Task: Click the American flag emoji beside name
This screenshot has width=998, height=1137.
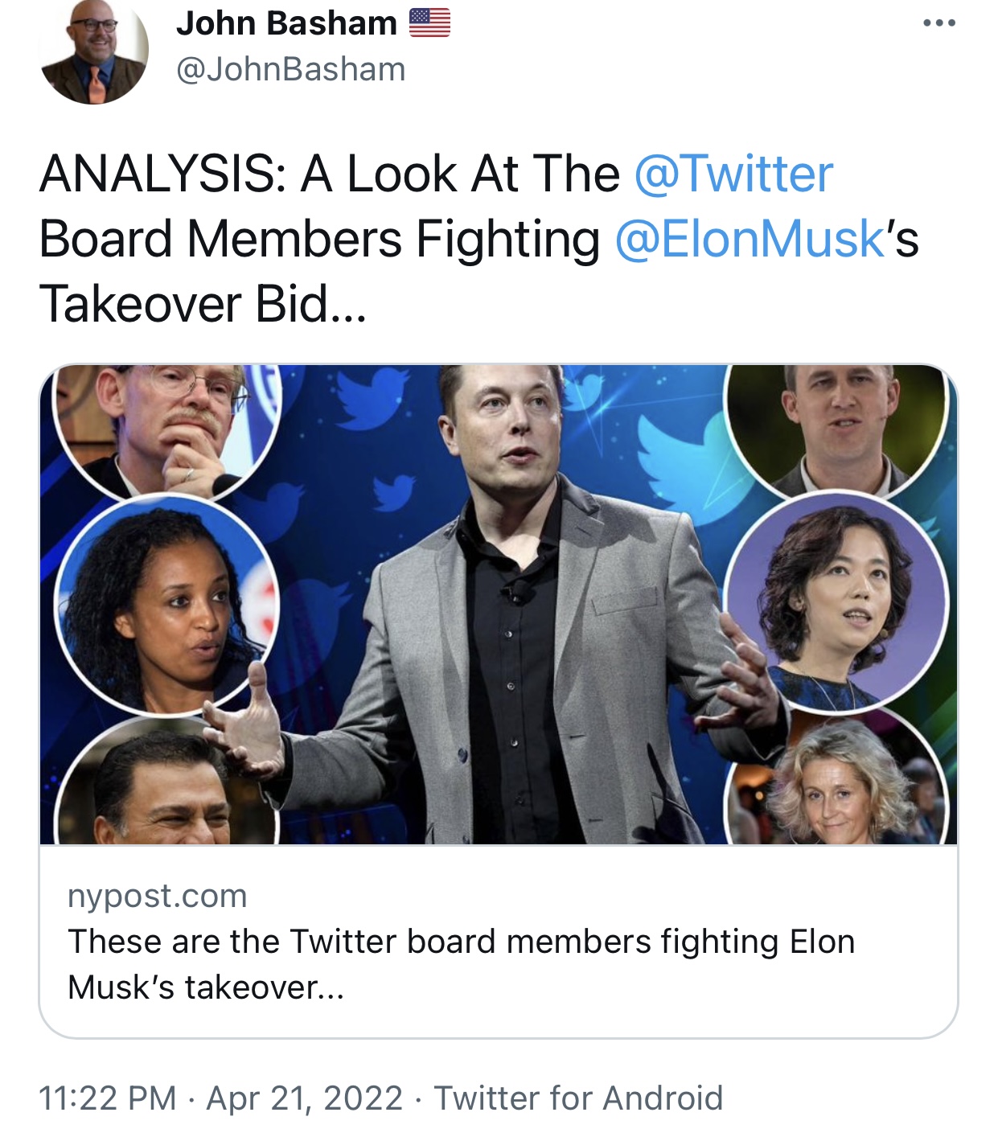Action: point(429,23)
